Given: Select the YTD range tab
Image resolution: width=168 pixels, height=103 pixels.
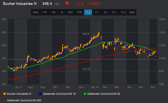Looking at the screenshot, I should [79, 12].
